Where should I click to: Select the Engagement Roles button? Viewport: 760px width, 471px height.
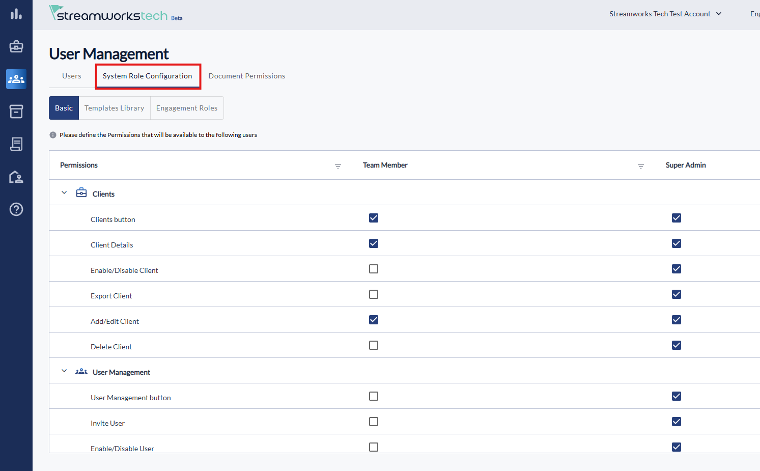(186, 108)
